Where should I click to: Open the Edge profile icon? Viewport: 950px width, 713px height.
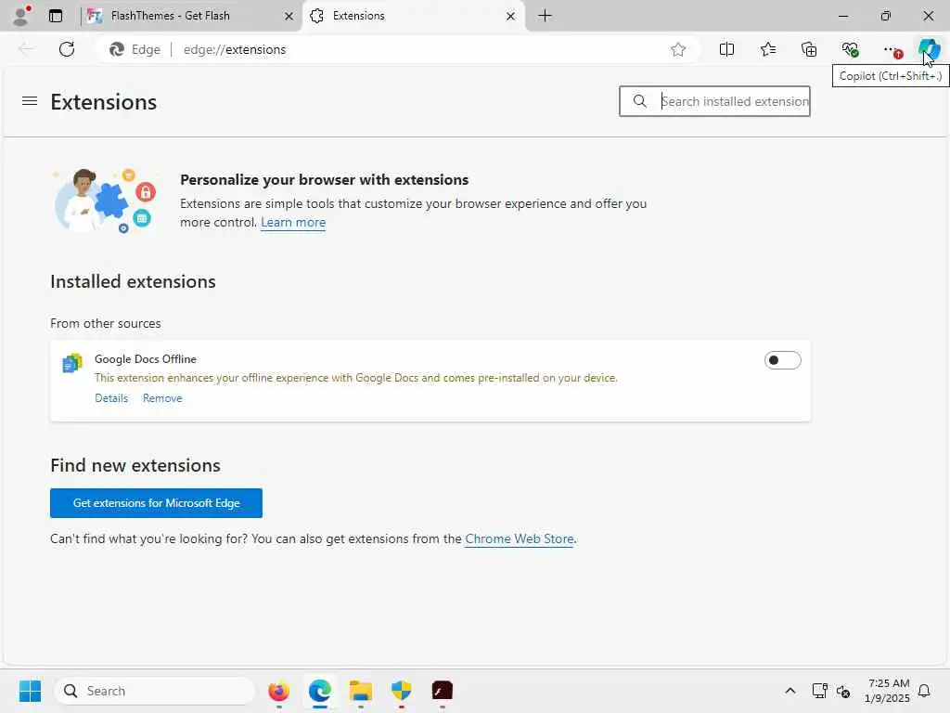pos(21,16)
